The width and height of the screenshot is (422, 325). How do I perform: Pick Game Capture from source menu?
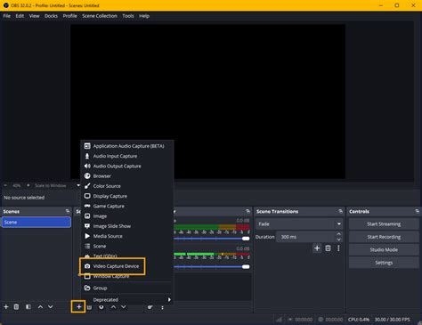pos(127,206)
